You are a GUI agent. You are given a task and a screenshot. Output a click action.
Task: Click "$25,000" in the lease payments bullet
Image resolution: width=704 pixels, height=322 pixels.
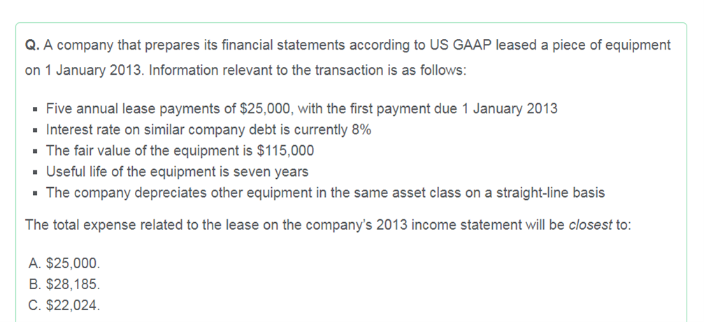coord(266,109)
